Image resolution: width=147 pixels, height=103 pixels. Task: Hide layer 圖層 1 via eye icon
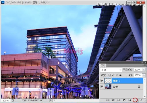coord(102,81)
